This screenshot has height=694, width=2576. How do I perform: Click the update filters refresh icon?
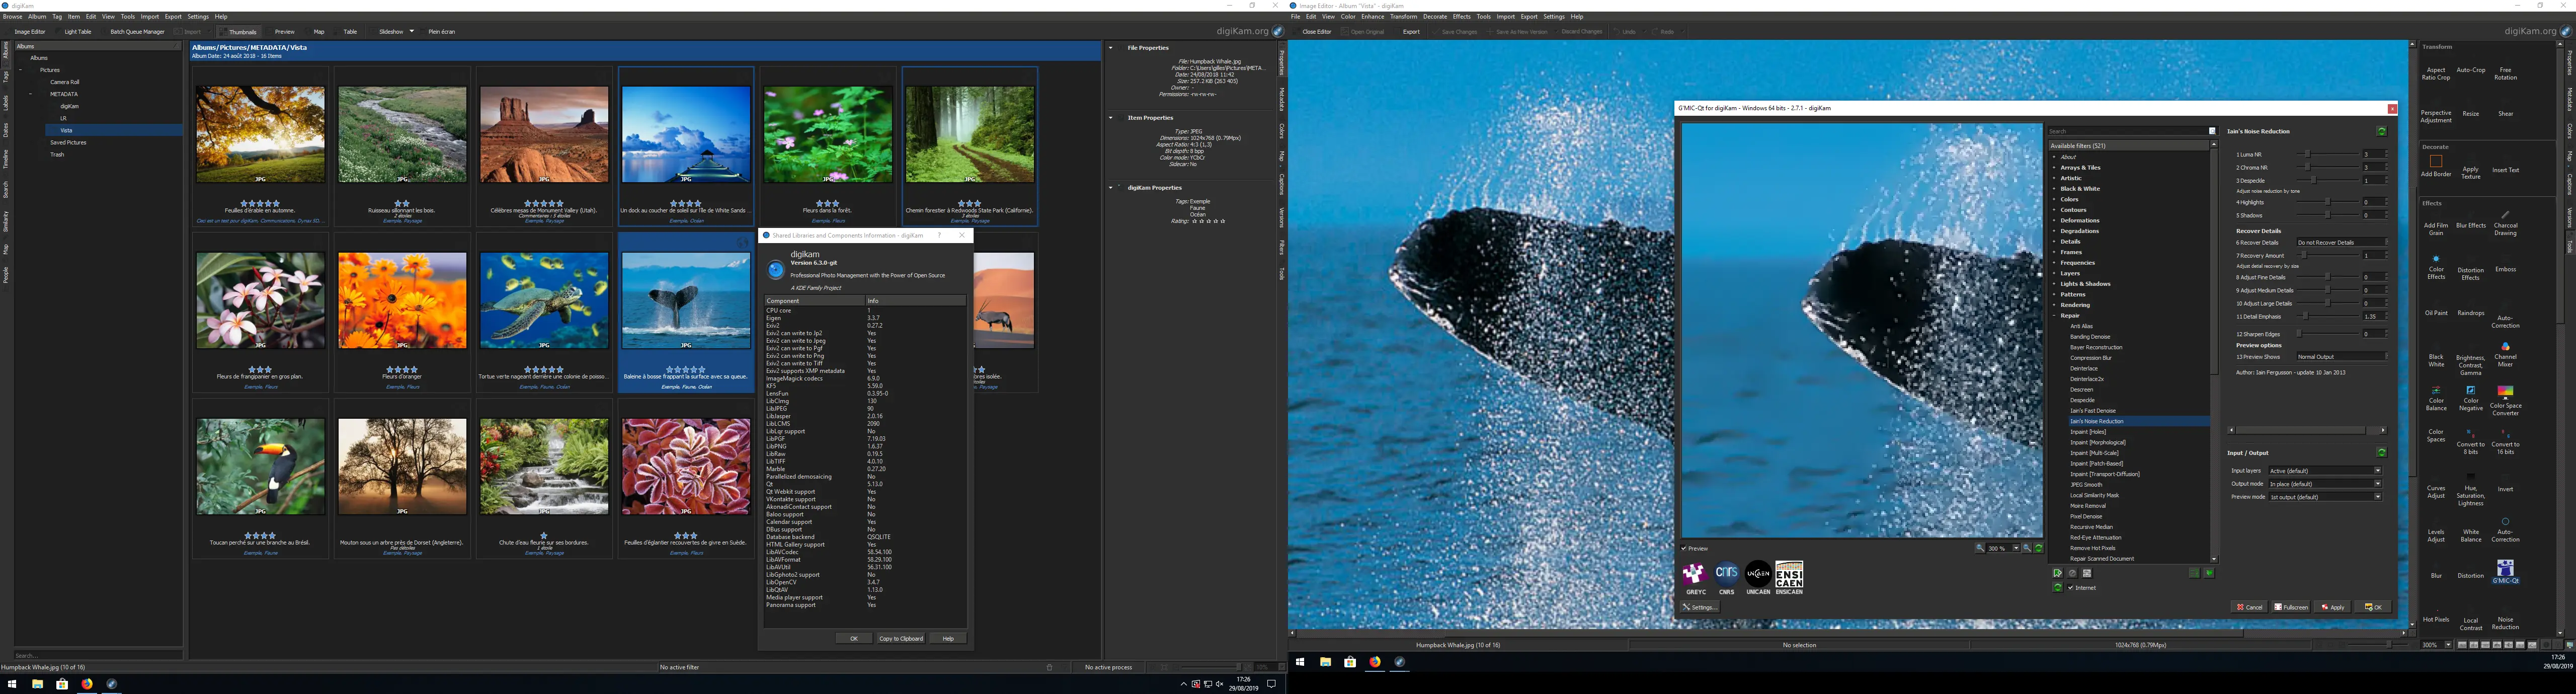point(2058,588)
